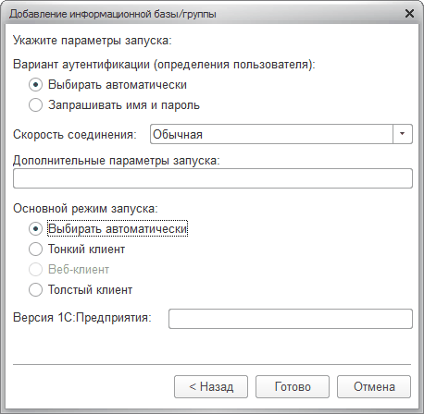Screen dimensions: 424x414
Task: Click the 'Дополнительные параметры запуска:' label text
Action: [x=117, y=161]
